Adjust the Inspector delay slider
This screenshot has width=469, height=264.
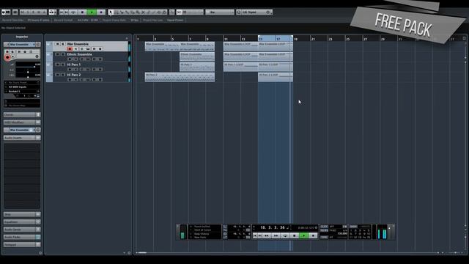click(28, 77)
